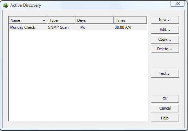Click the SNMP Scan type cell
Viewport: 188px width, 131px height.
(x=58, y=27)
